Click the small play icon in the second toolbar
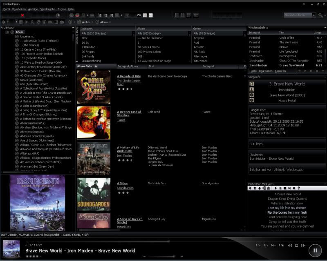Viewport: 327px width, 261px height. (x=27, y=22)
